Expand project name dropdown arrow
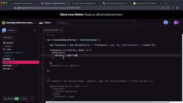This screenshot has height=103, width=183. coord(36,23)
